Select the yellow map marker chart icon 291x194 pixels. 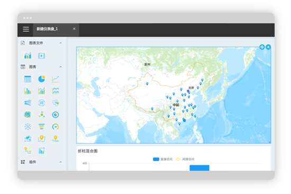pos(42,138)
